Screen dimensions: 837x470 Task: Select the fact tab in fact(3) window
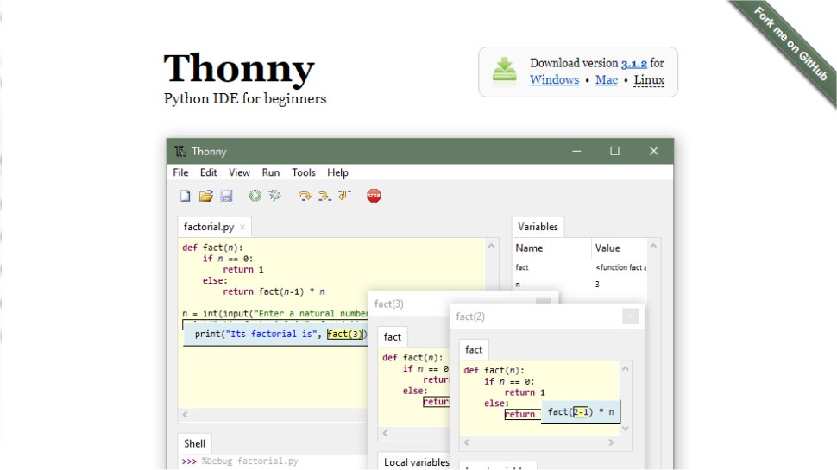pyautogui.click(x=392, y=336)
